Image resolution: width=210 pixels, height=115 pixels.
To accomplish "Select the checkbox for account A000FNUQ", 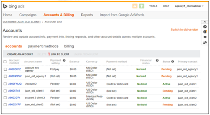I will click(x=5, y=84).
